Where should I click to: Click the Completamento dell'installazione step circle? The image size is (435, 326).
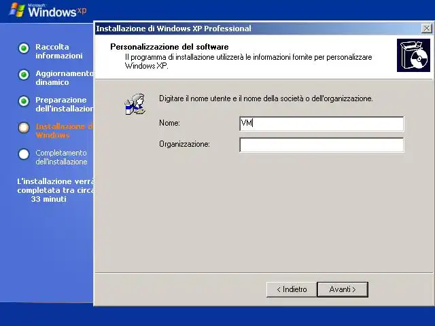tap(24, 154)
